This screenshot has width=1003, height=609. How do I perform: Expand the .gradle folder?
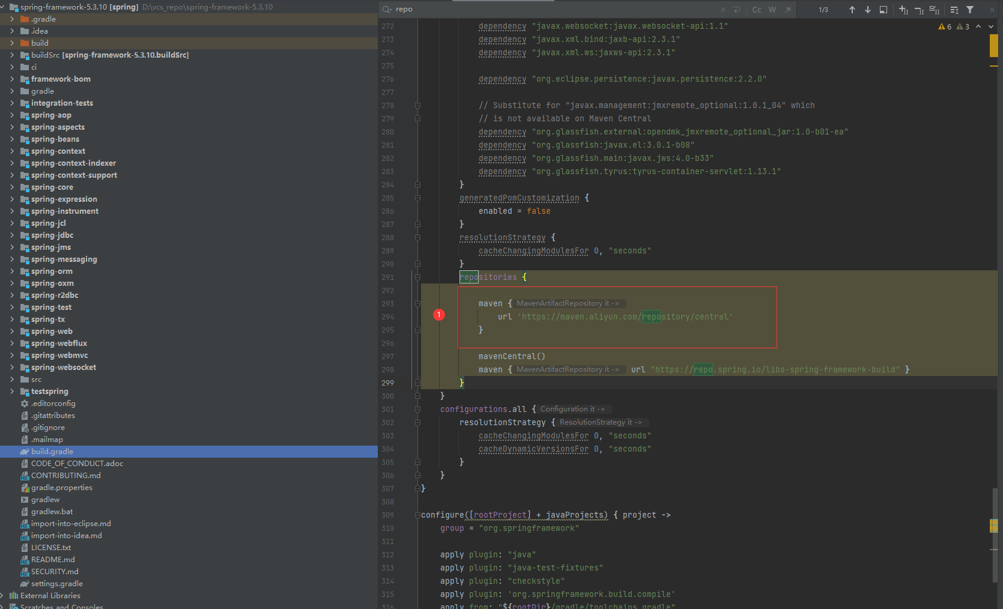point(12,19)
